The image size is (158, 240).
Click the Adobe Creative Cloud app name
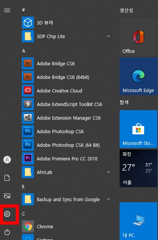tap(59, 91)
